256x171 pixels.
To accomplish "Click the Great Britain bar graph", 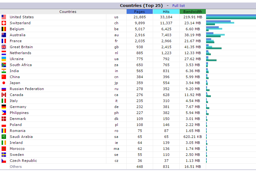I will [214, 47].
